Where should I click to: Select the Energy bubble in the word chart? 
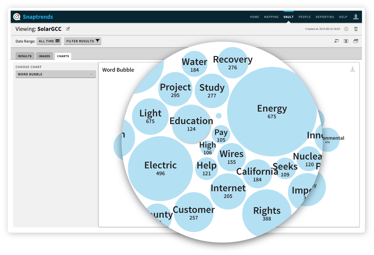(x=272, y=111)
